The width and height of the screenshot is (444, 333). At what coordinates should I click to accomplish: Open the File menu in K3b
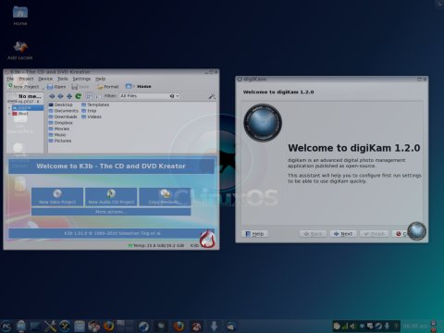click(10, 79)
